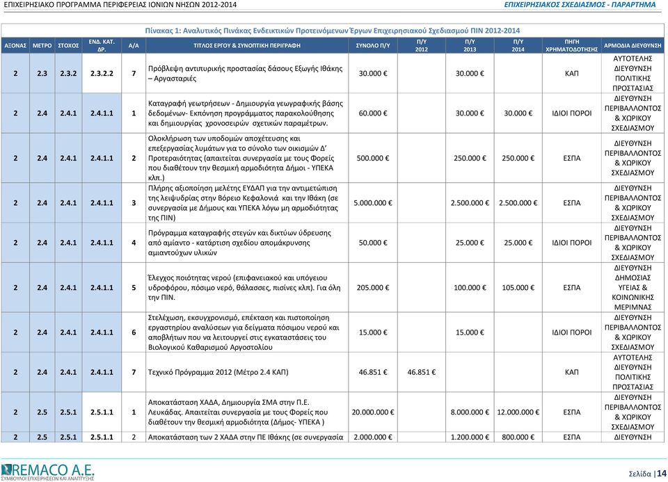The height and width of the screenshot is (482, 668).
Task: Select the total budget cell '205.000 €'
Action: click(x=373, y=288)
